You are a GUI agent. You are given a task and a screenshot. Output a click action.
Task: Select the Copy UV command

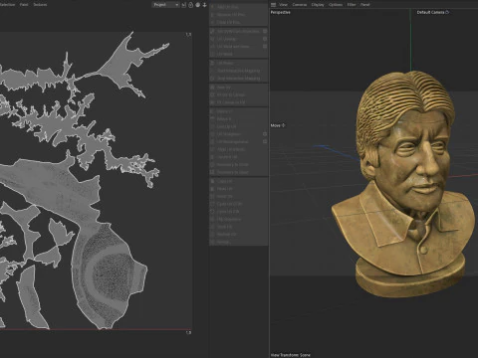[239, 181]
